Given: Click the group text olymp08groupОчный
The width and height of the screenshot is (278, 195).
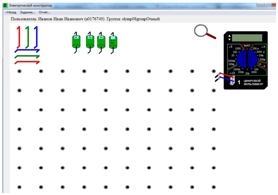Looking at the screenshot, I should tap(141, 19).
